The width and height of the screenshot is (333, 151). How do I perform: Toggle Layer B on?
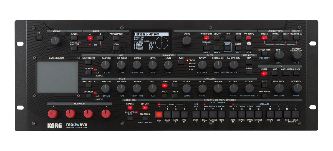point(100,38)
